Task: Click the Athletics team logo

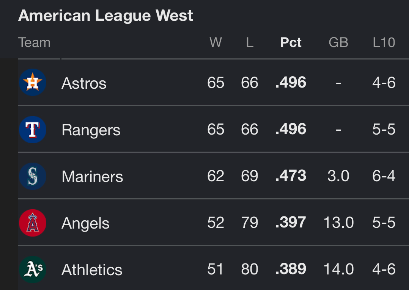Action: [33, 270]
